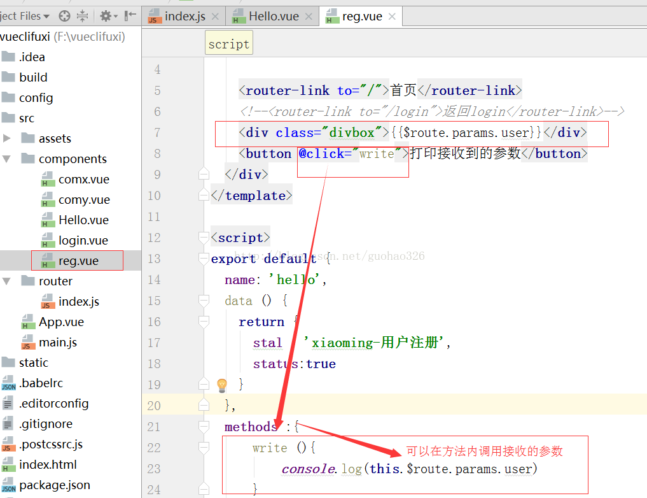Select the vueclifuxi project root
This screenshot has width=647, height=498.
coord(62,37)
